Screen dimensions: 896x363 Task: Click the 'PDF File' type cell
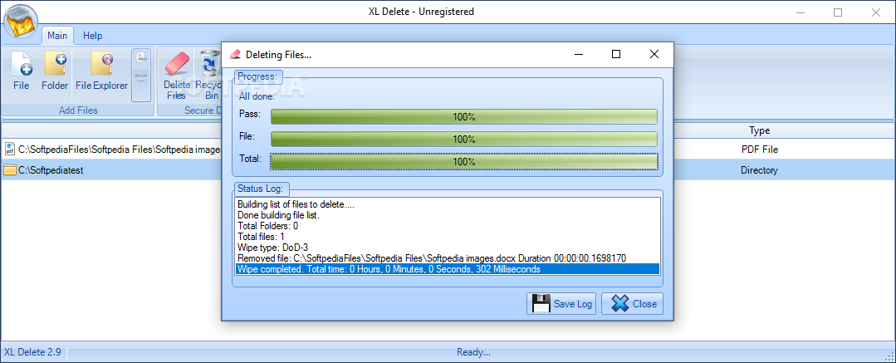[760, 150]
